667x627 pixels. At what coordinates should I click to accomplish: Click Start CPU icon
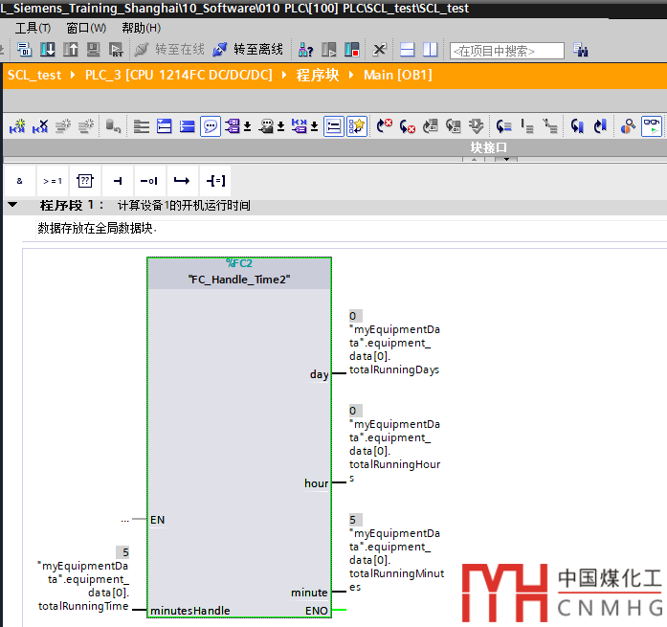(x=328, y=50)
